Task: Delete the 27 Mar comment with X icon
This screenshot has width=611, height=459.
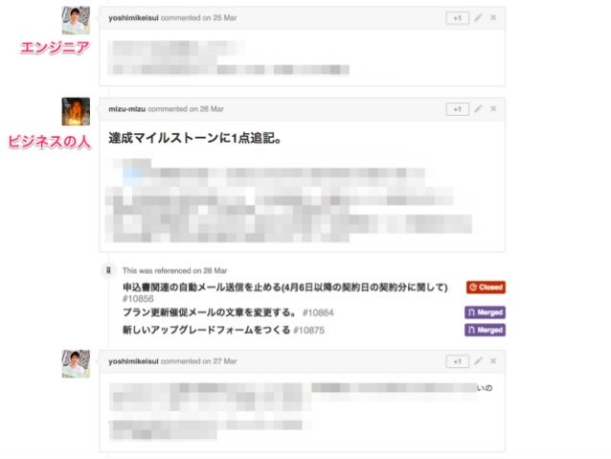Action: pos(493,361)
